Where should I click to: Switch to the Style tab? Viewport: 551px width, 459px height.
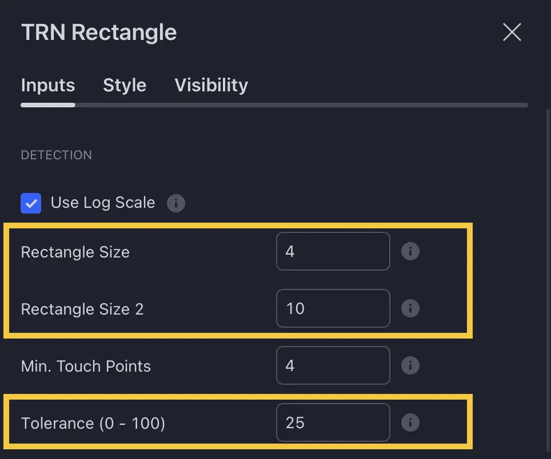125,85
